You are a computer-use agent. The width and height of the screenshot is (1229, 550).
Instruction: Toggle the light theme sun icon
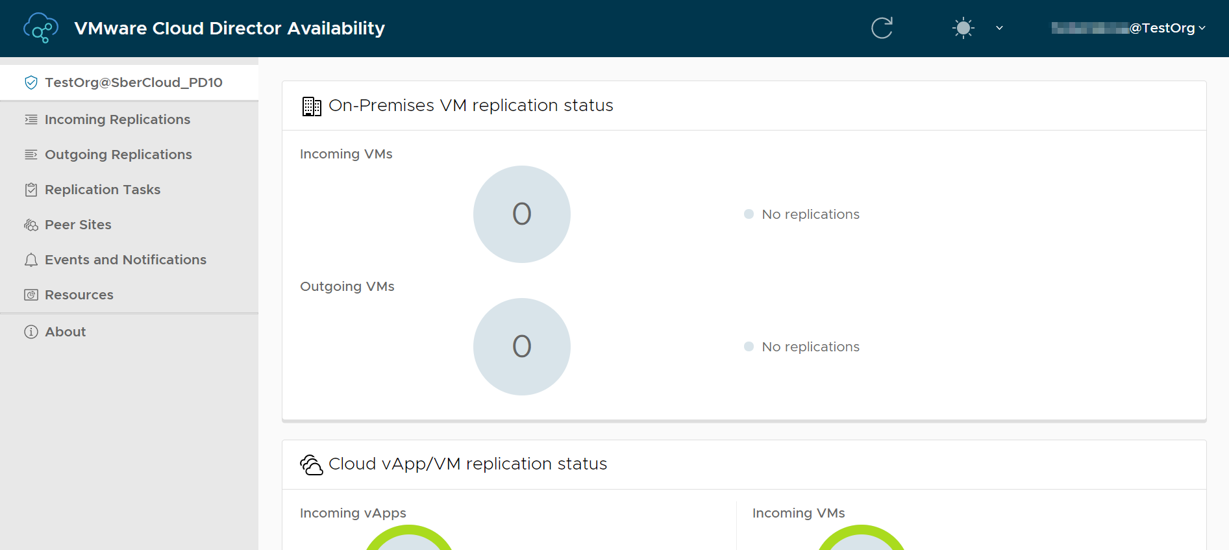point(963,28)
